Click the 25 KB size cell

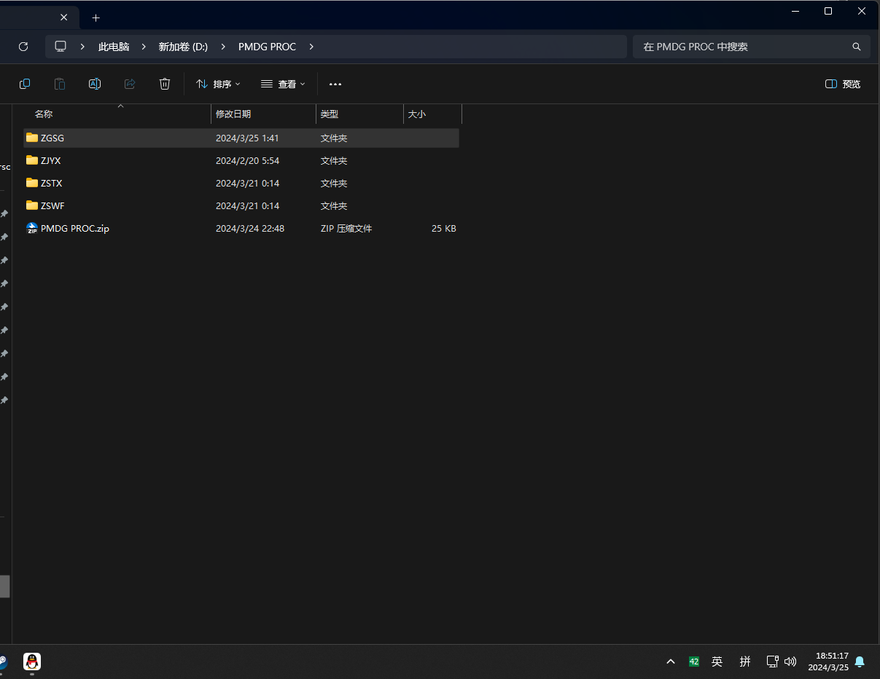pos(444,228)
